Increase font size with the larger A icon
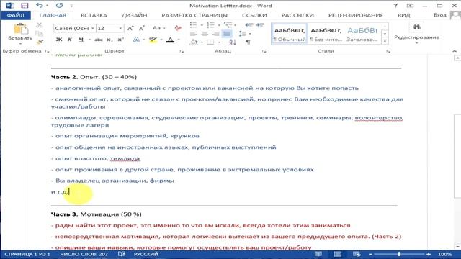This screenshot has height=259, width=461. pyautogui.click(x=130, y=28)
